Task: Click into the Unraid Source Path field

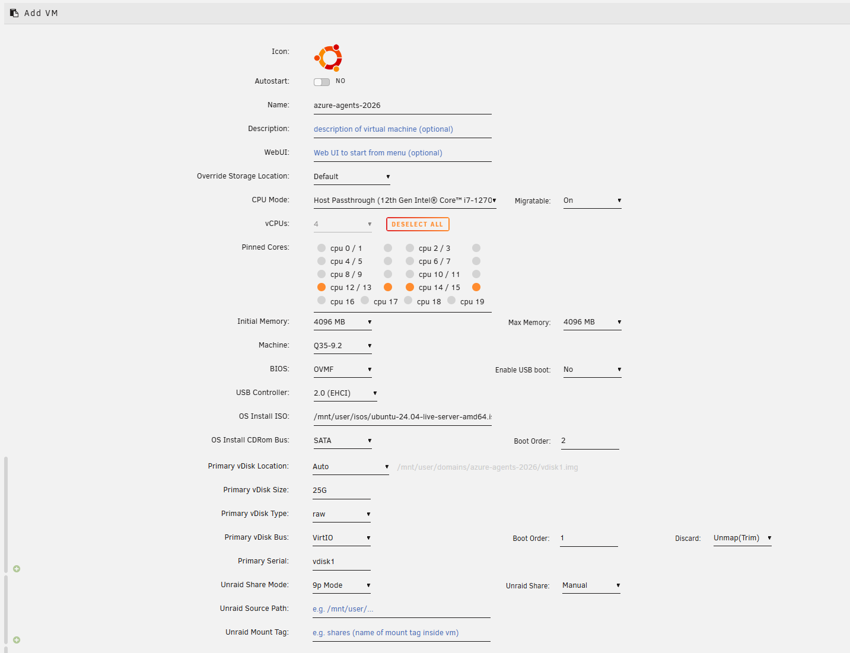Action: (401, 609)
